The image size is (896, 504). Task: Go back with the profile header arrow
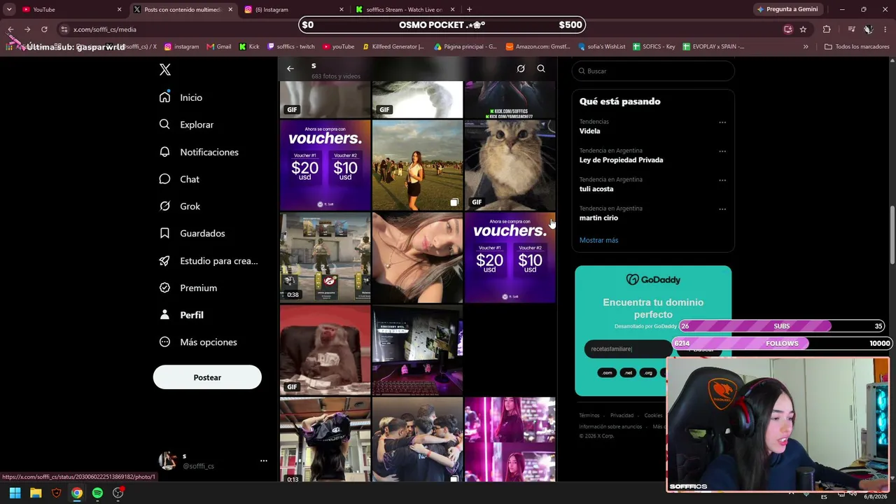(x=290, y=69)
